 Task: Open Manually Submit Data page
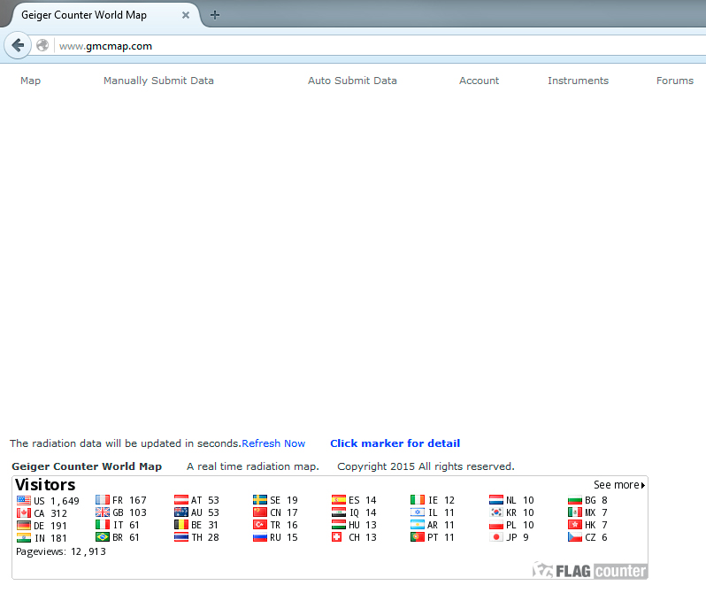pos(158,81)
